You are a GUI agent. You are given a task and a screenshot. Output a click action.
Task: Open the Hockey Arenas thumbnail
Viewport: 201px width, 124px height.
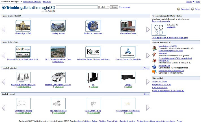(x=58, y=26)
